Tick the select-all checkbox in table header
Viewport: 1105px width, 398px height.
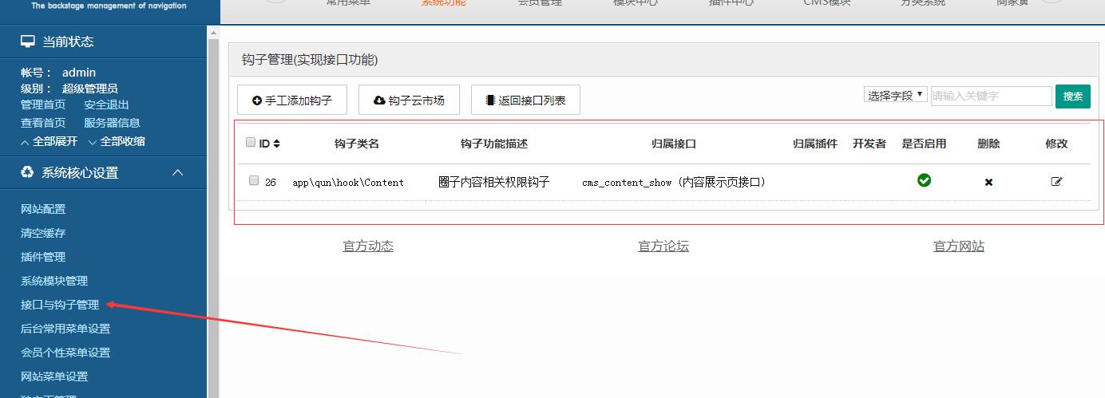pos(251,143)
